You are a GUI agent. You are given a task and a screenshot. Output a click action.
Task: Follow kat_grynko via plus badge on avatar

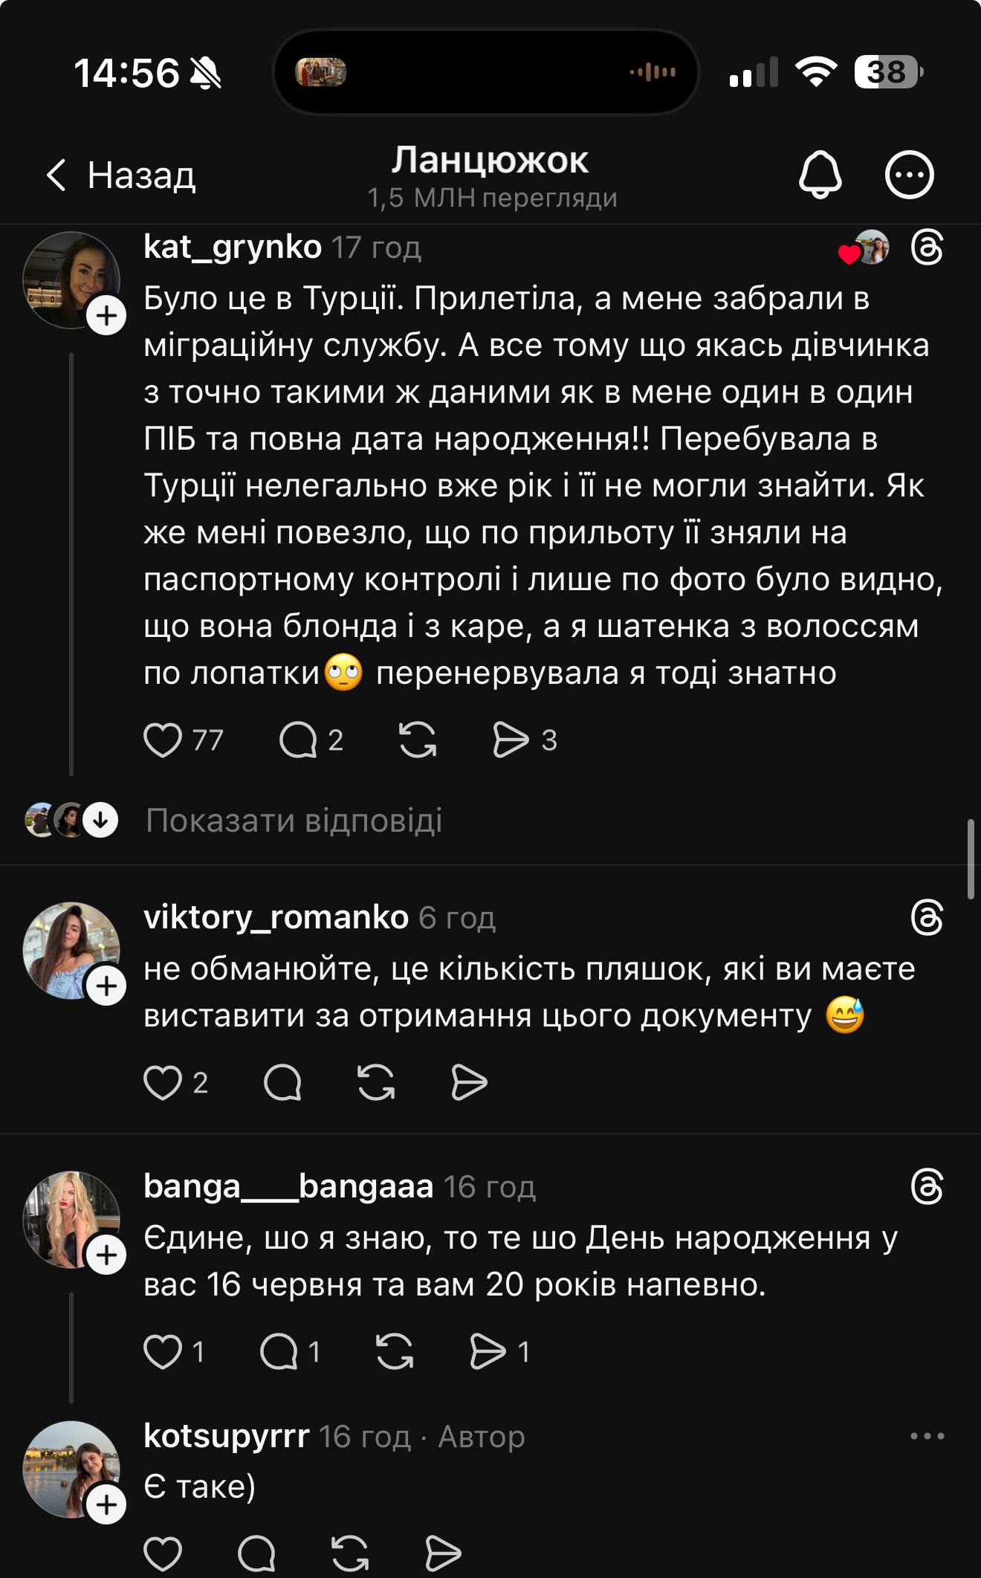point(106,316)
